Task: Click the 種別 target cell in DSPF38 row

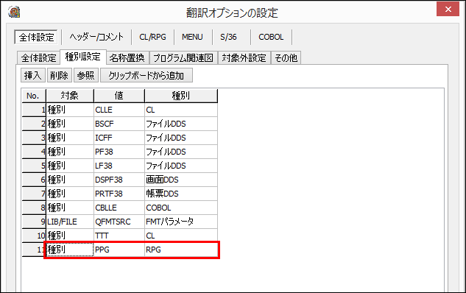Action: 70,180
